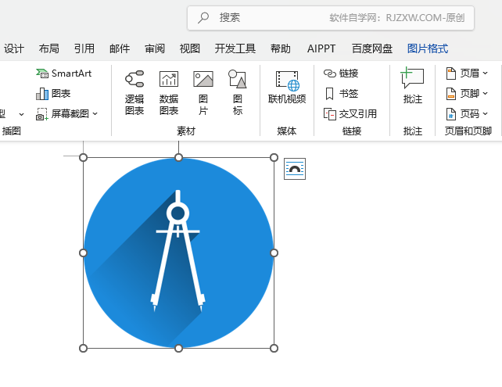The height and width of the screenshot is (387, 502).
Task: Switch to the 布局 tab
Action: [49, 48]
